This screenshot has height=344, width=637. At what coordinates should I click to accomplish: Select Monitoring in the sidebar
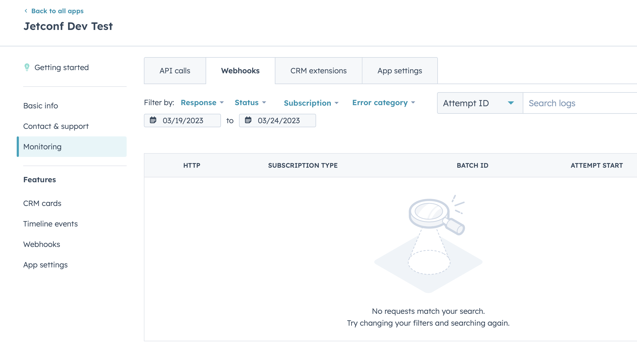point(42,146)
